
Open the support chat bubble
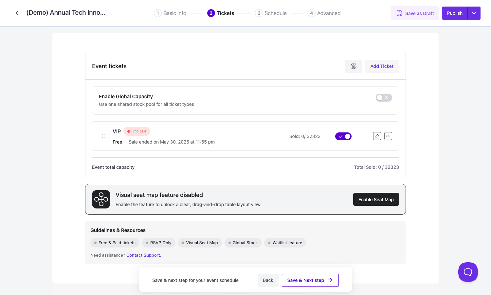[468, 272]
